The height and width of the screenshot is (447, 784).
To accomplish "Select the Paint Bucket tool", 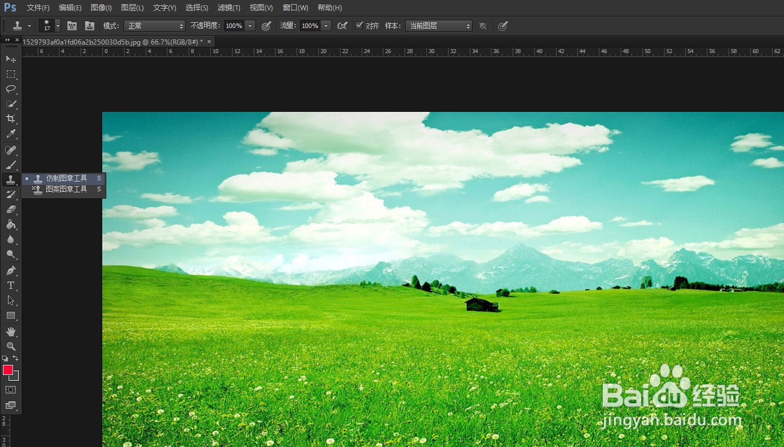I will pos(10,224).
